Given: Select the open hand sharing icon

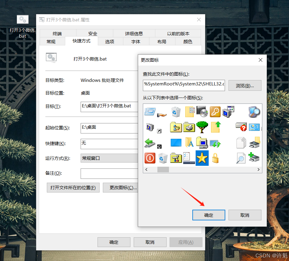Looking at the screenshot, I should point(162,115).
